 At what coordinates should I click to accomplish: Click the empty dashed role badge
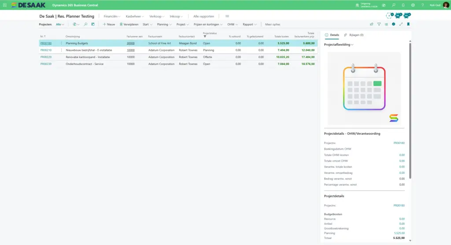click(390, 15)
